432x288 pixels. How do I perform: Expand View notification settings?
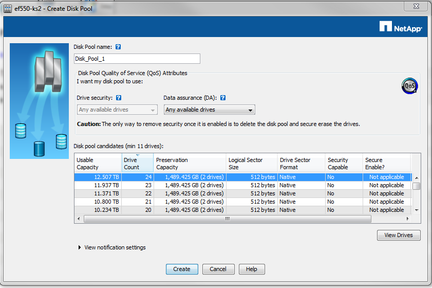point(80,247)
